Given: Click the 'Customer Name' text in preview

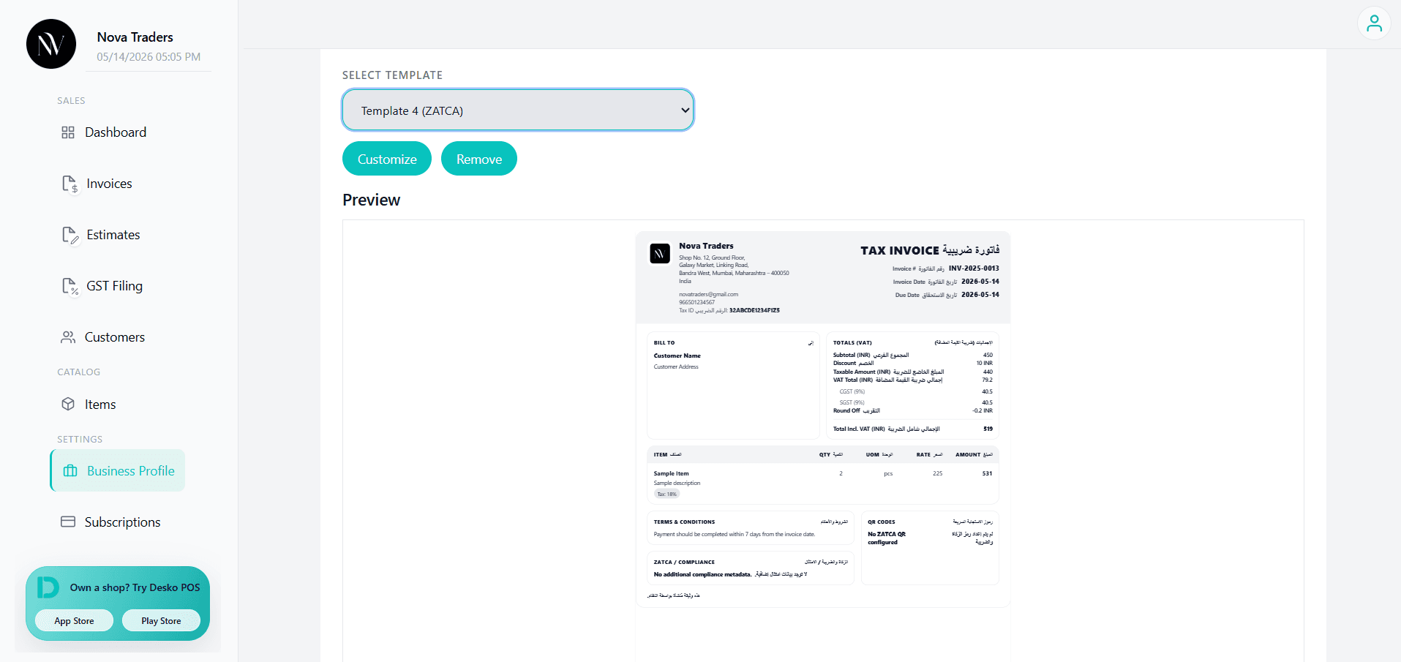Looking at the screenshot, I should 677,356.
